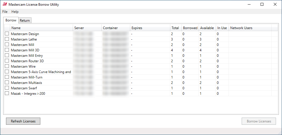Viewport: 282px width, 135px height.
Task: Sort by the Server column header
Action: coord(87,28)
